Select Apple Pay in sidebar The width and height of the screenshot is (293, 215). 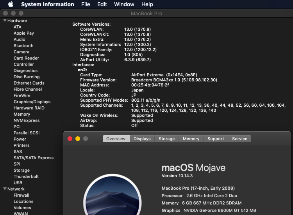[24, 33]
